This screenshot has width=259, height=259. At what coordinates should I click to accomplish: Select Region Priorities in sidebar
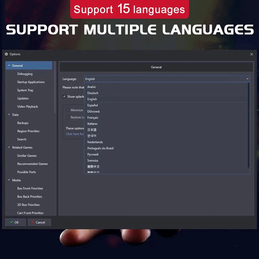[28, 131]
